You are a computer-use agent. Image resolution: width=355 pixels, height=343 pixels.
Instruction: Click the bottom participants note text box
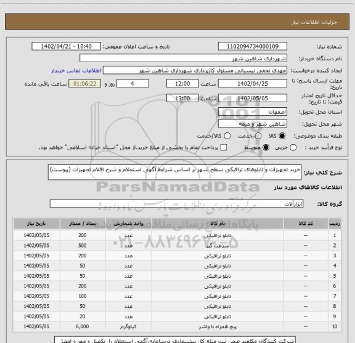(x=175, y=340)
